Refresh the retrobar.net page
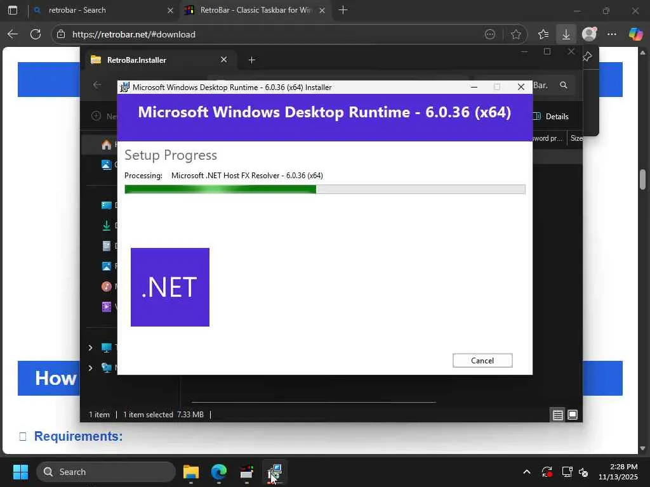 click(36, 34)
